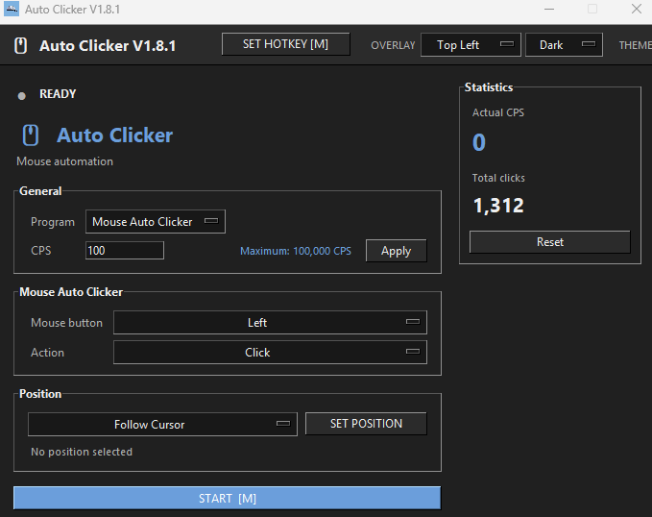This screenshot has height=517, width=652.
Task: Click the Apply button next to CPS
Action: tap(397, 251)
